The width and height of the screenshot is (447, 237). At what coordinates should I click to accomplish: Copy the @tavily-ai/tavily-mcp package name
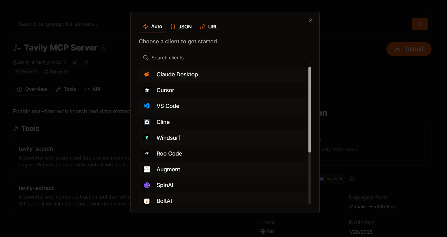[65, 62]
